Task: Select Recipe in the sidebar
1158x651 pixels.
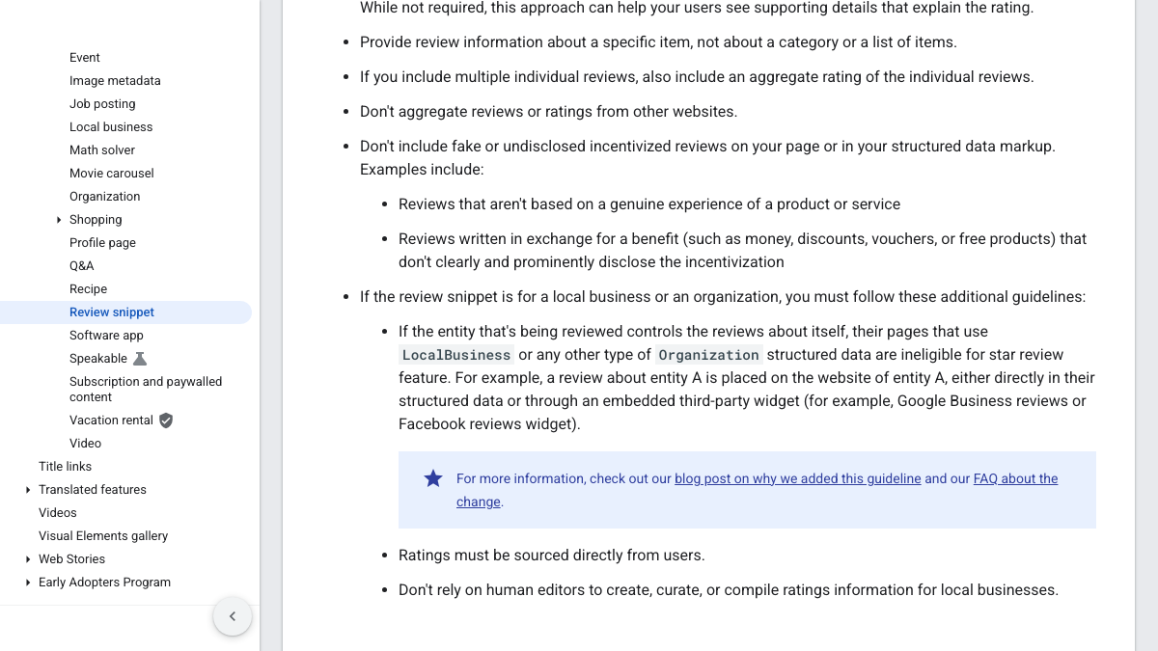Action: coord(88,289)
